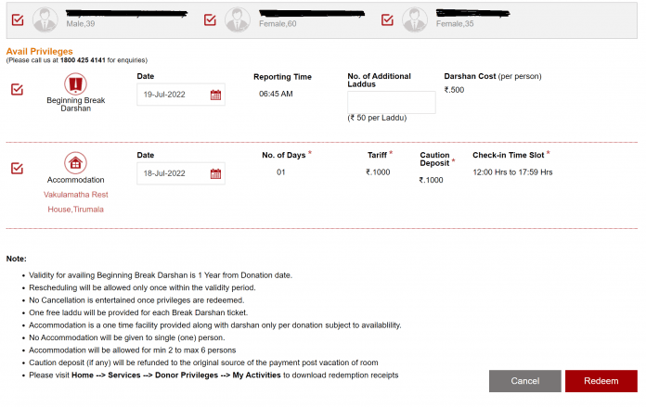Uncheck the Female, 60 member checkbox

click(210, 19)
